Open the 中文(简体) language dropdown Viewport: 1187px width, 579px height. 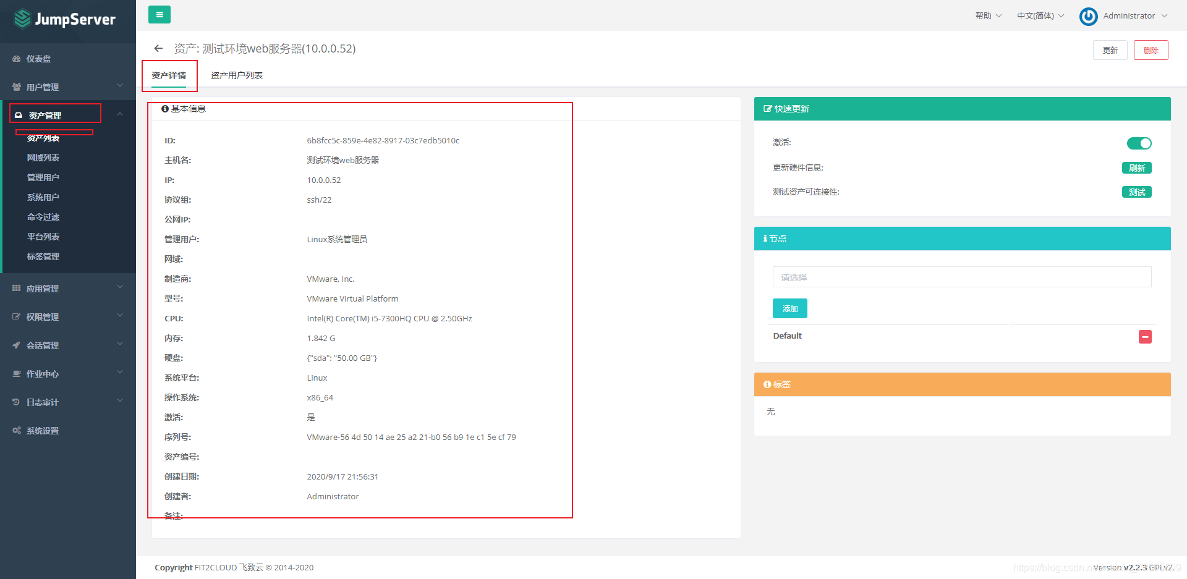tap(1040, 16)
